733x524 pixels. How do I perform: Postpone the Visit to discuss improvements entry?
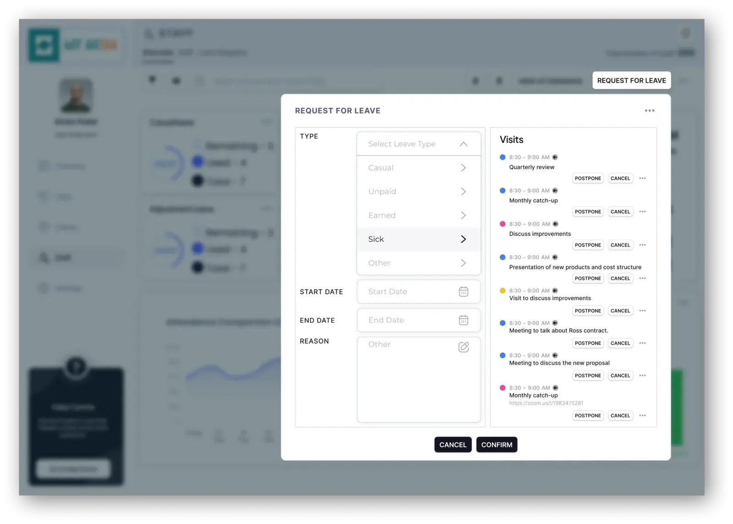click(588, 311)
